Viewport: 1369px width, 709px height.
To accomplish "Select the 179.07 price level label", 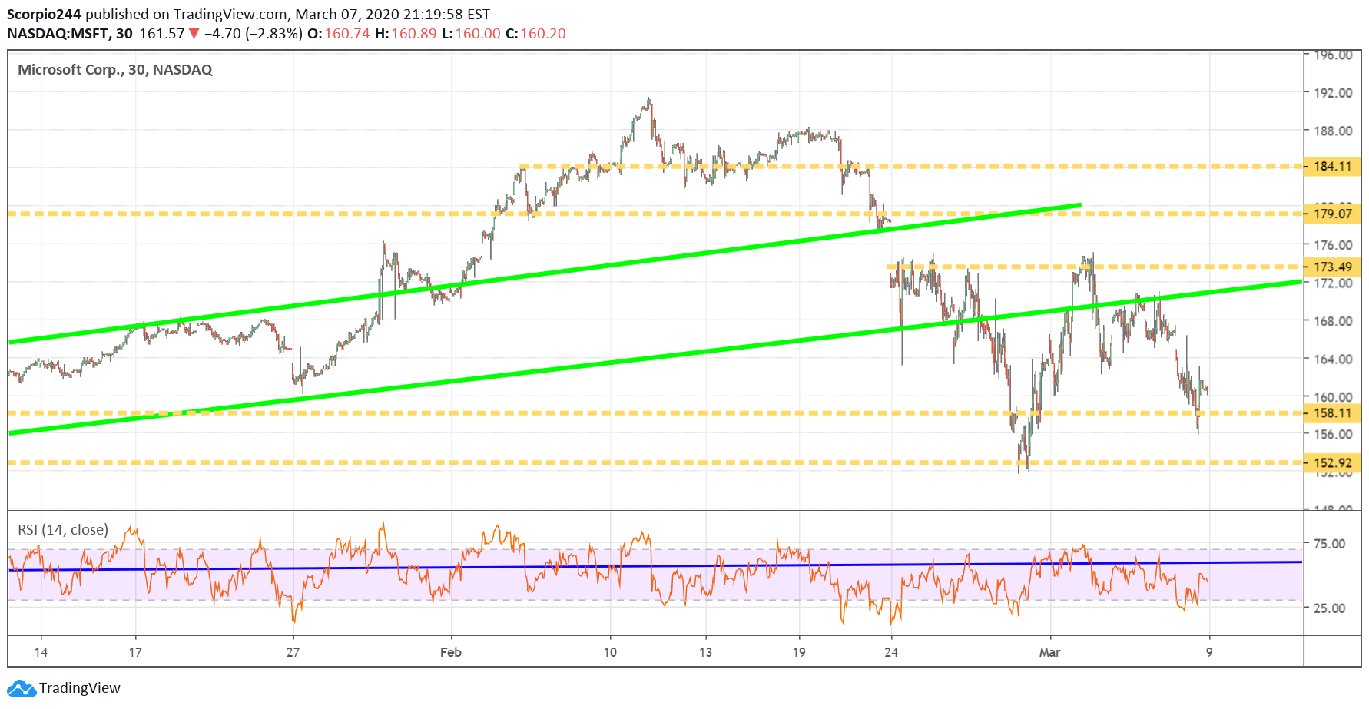I will point(1332,214).
